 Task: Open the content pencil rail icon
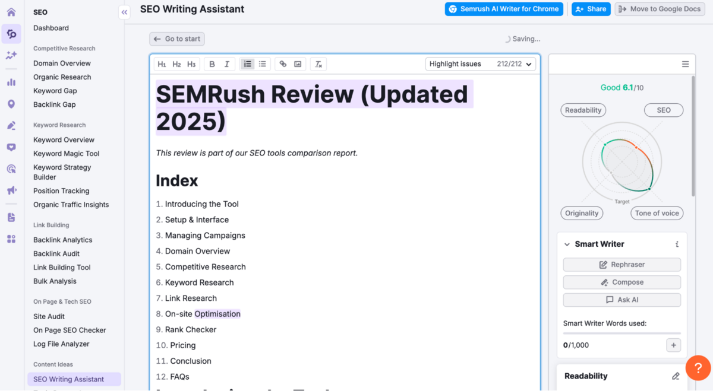tap(11, 125)
